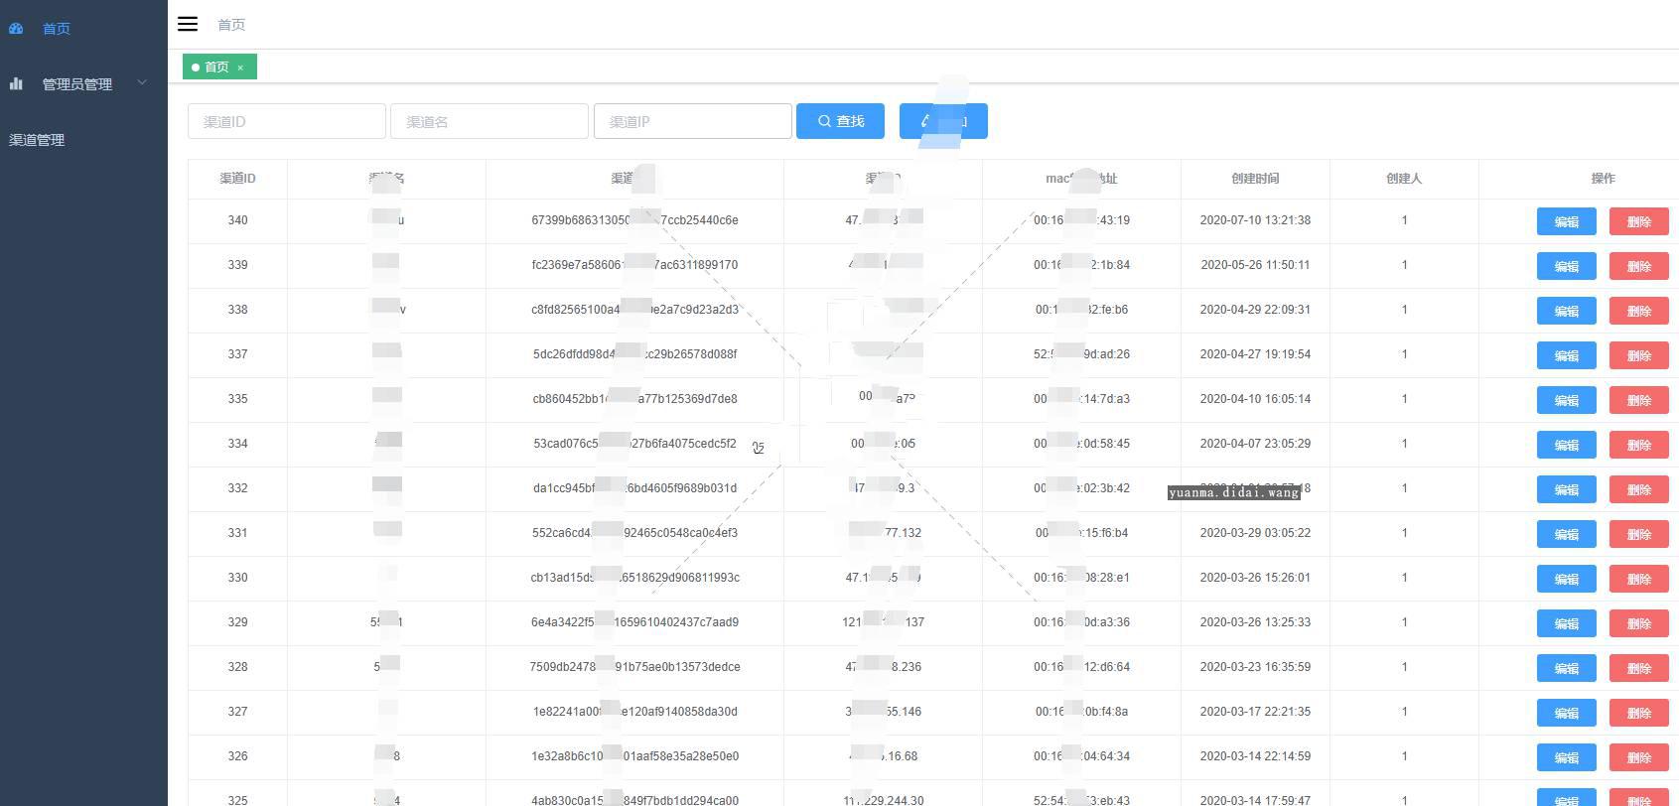Click 编辑 for row 327
This screenshot has height=806, width=1679.
pyautogui.click(x=1567, y=713)
